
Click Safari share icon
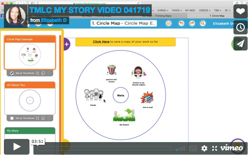pyautogui.click(x=237, y=3)
